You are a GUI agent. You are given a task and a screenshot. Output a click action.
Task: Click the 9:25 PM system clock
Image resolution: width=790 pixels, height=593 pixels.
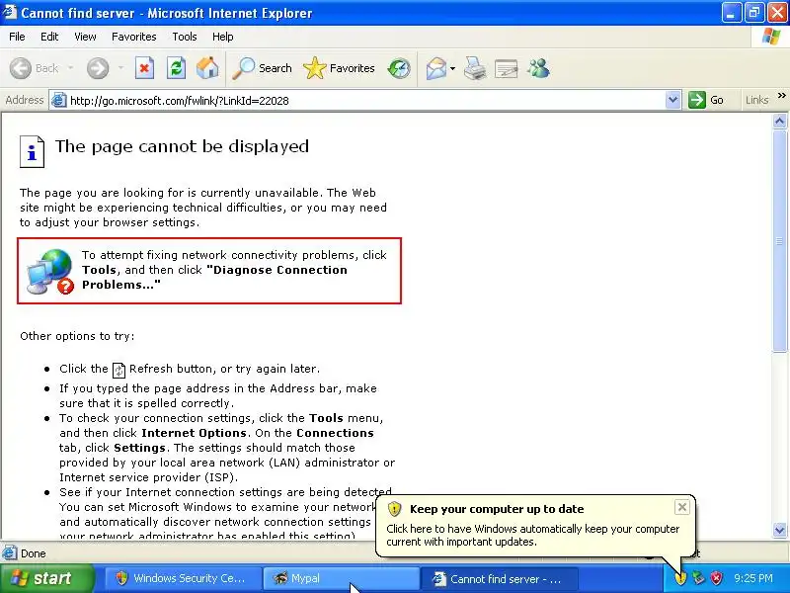[753, 578]
